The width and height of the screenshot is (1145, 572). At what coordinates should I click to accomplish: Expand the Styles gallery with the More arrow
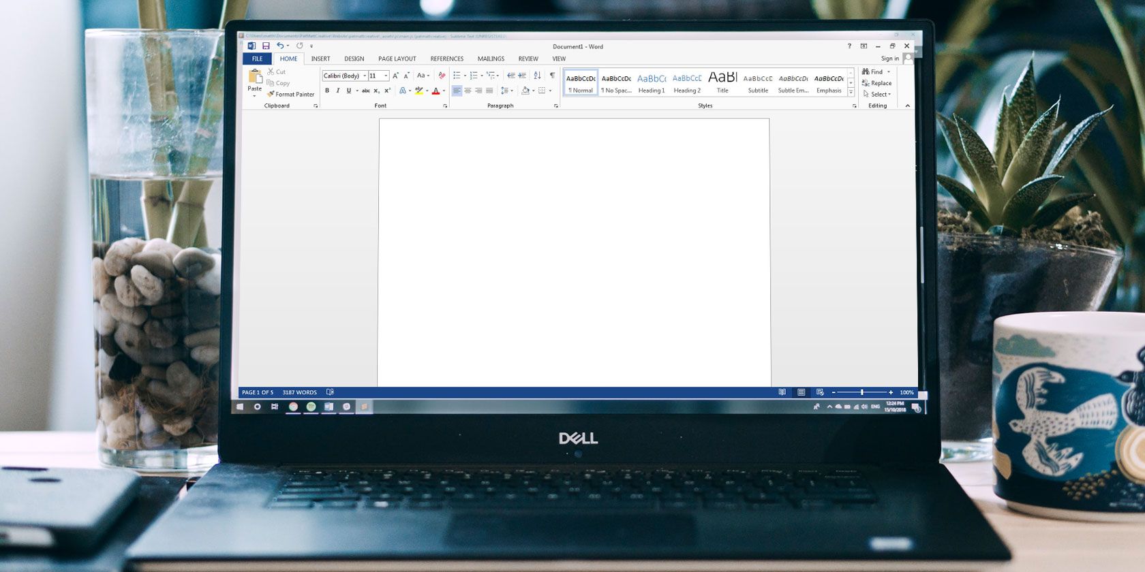pos(851,92)
